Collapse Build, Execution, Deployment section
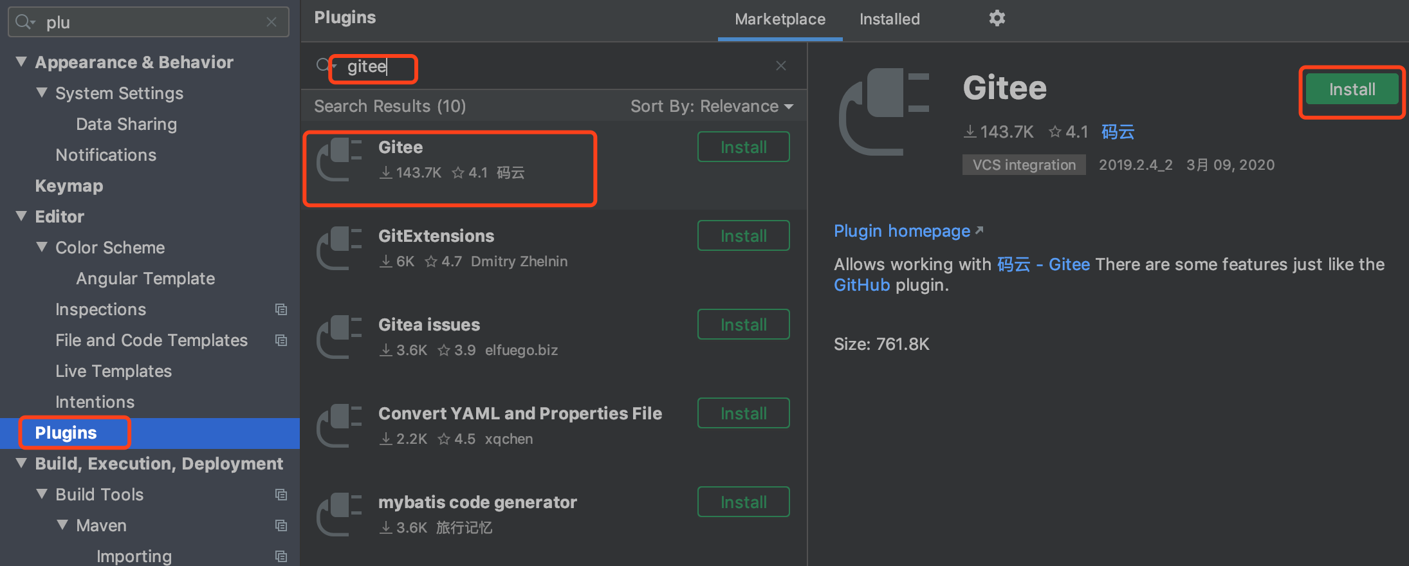1409x566 pixels. (x=21, y=463)
